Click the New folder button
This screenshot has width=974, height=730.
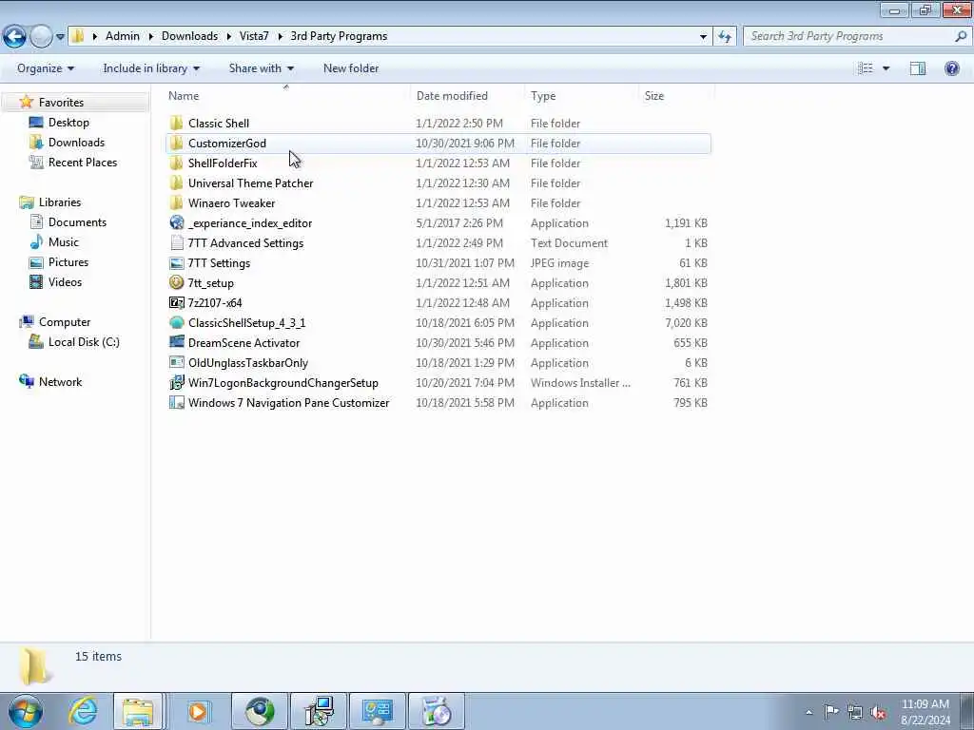click(351, 68)
